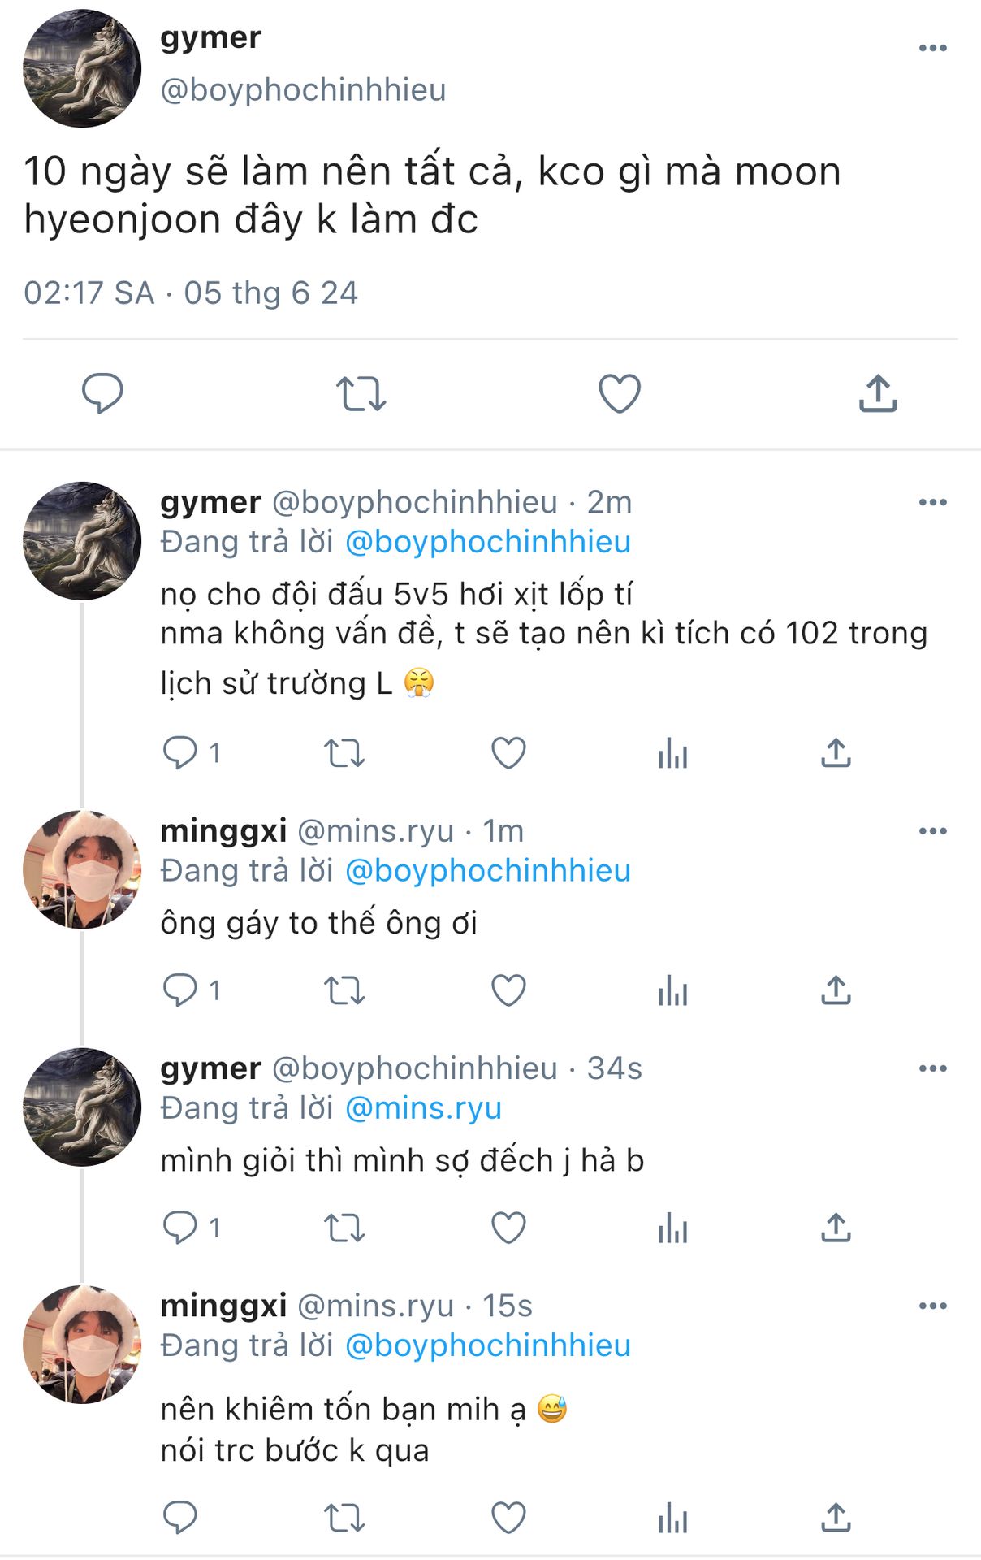This screenshot has height=1560, width=981.
Task: Open more menu on 'ông gáy' reply
Action: click(x=932, y=831)
